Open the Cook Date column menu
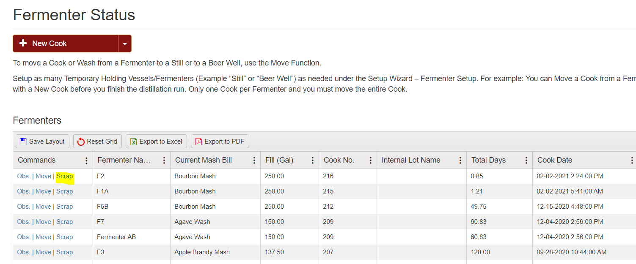The image size is (636, 264). [632, 161]
